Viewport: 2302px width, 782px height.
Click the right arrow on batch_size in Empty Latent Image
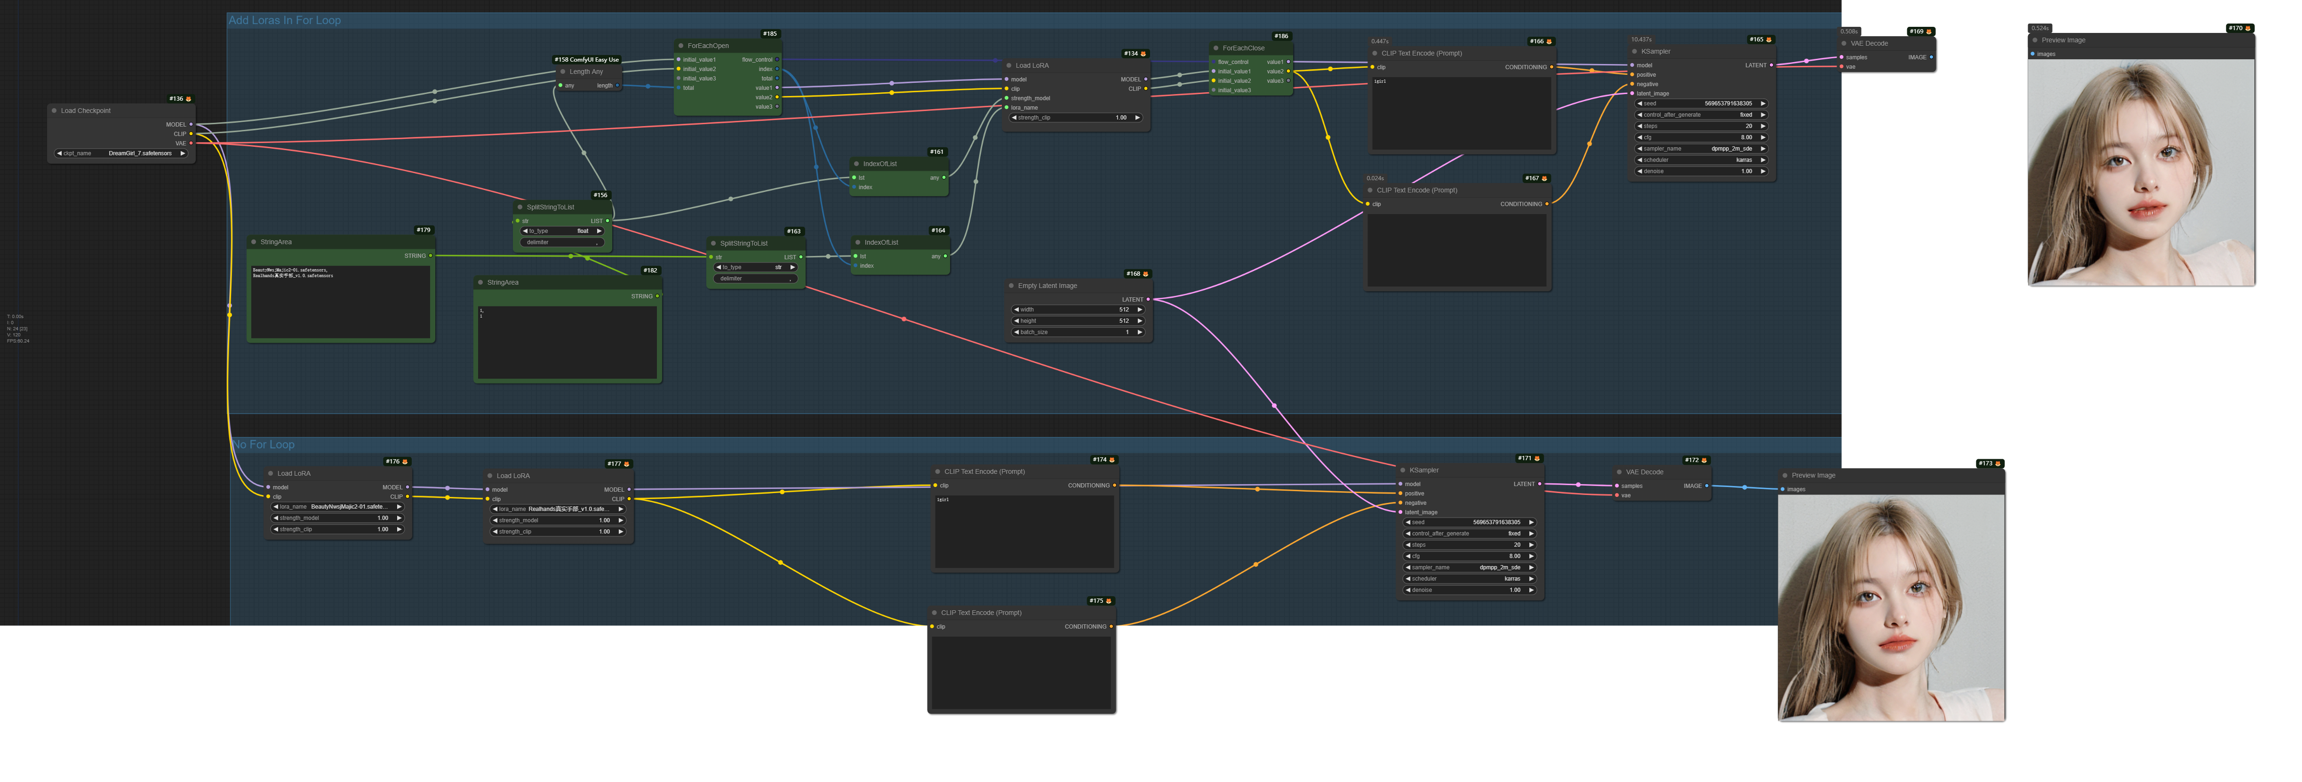click(1139, 333)
